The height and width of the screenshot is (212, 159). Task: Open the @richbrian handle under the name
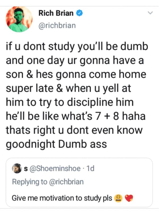pyautogui.click(x=57, y=26)
